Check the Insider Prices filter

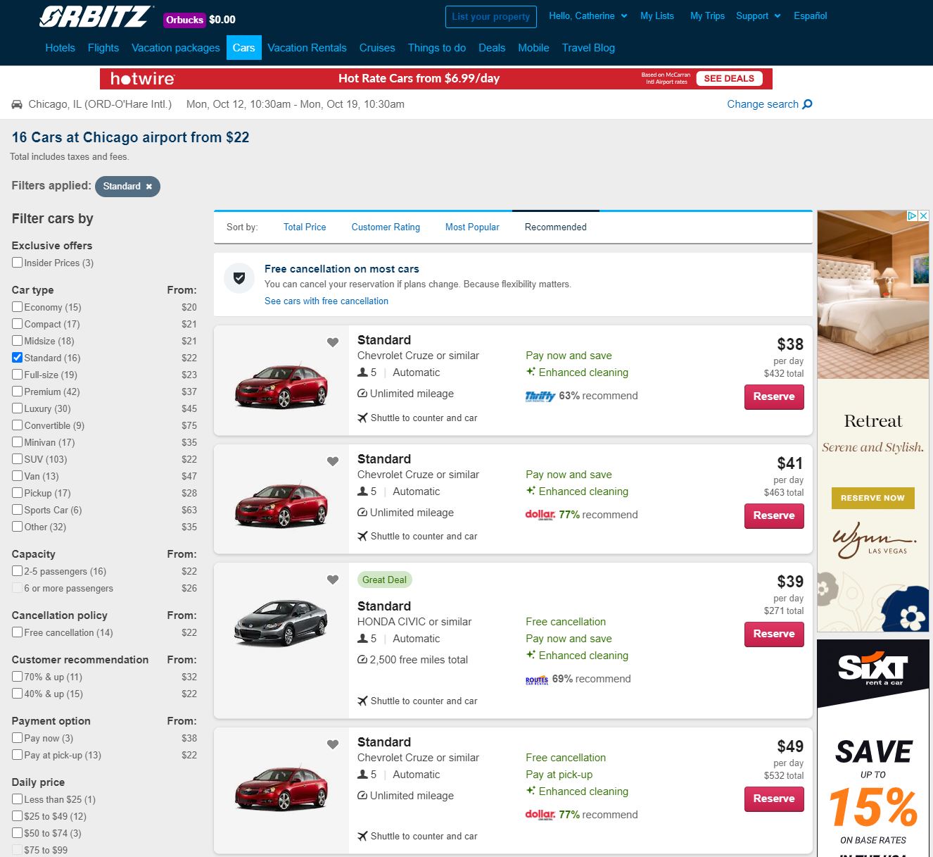(18, 263)
